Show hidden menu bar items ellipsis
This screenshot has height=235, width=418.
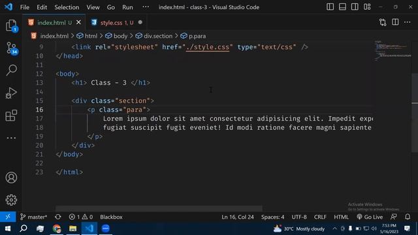coord(146,7)
